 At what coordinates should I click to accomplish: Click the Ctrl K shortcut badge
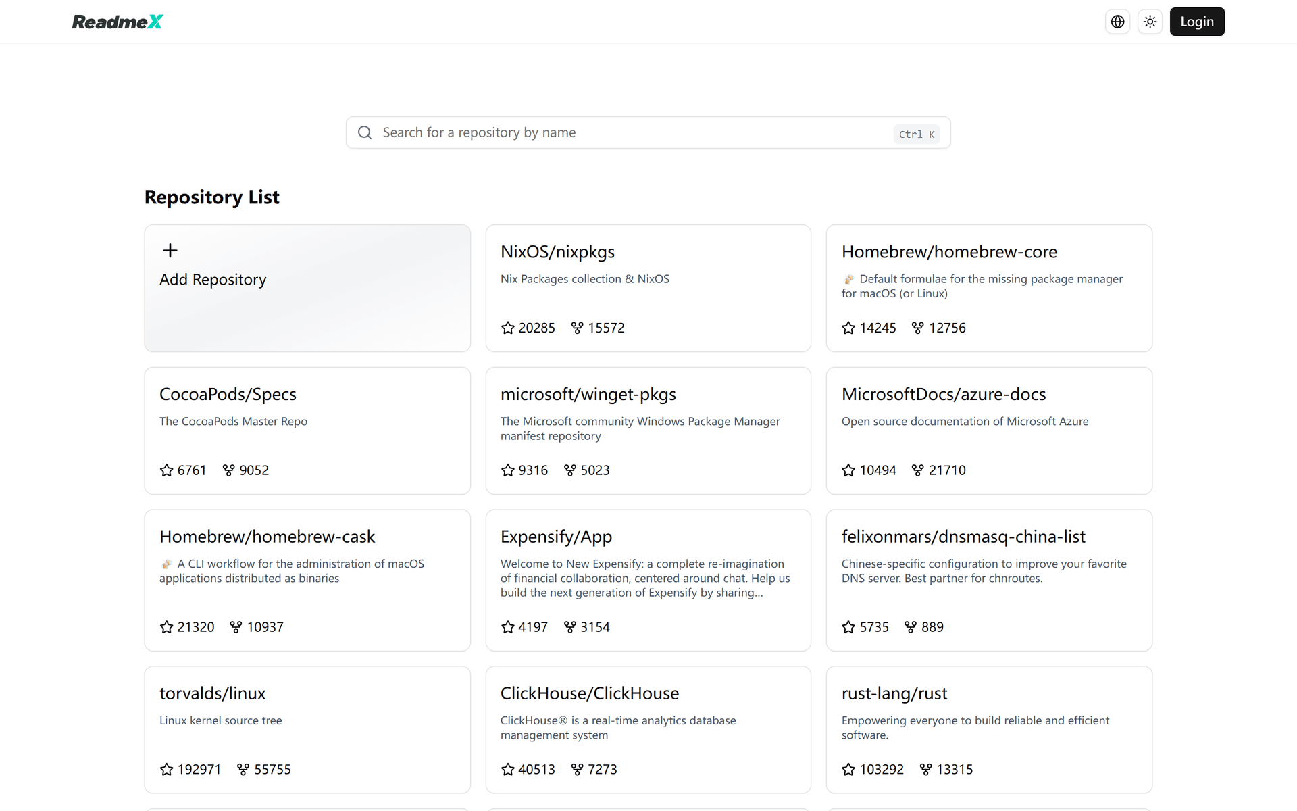(917, 134)
